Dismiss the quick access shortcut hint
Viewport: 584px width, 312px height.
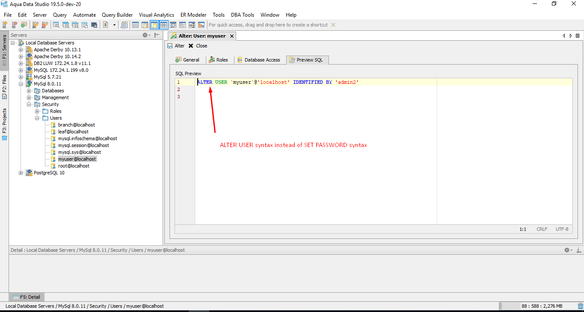(x=333, y=25)
